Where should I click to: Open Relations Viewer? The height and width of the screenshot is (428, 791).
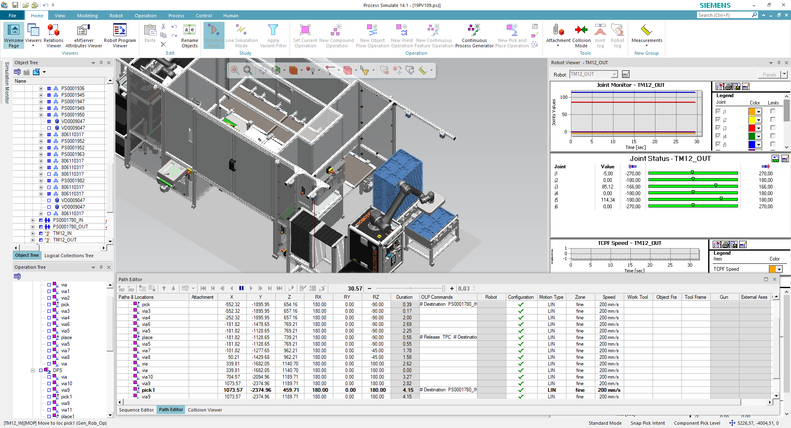coord(54,35)
